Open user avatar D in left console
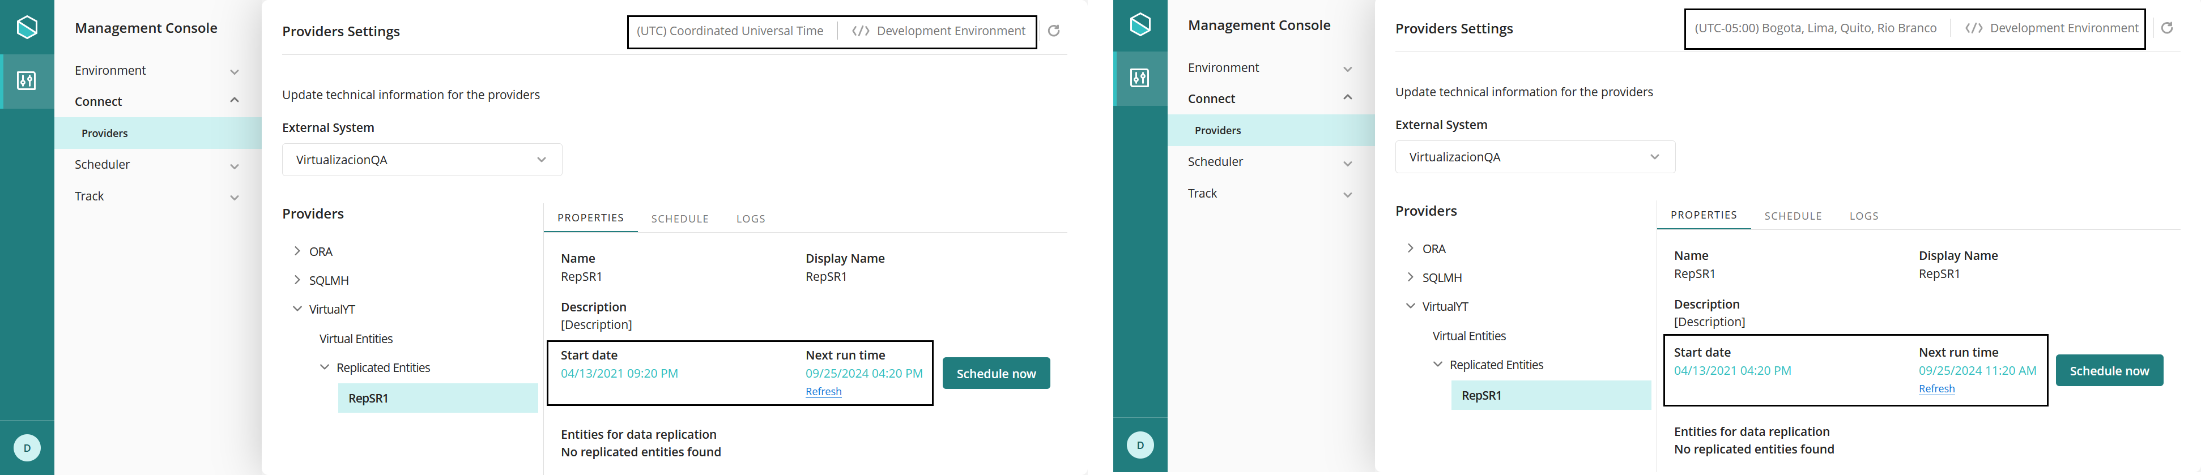This screenshot has width=2201, height=475. click(x=27, y=448)
